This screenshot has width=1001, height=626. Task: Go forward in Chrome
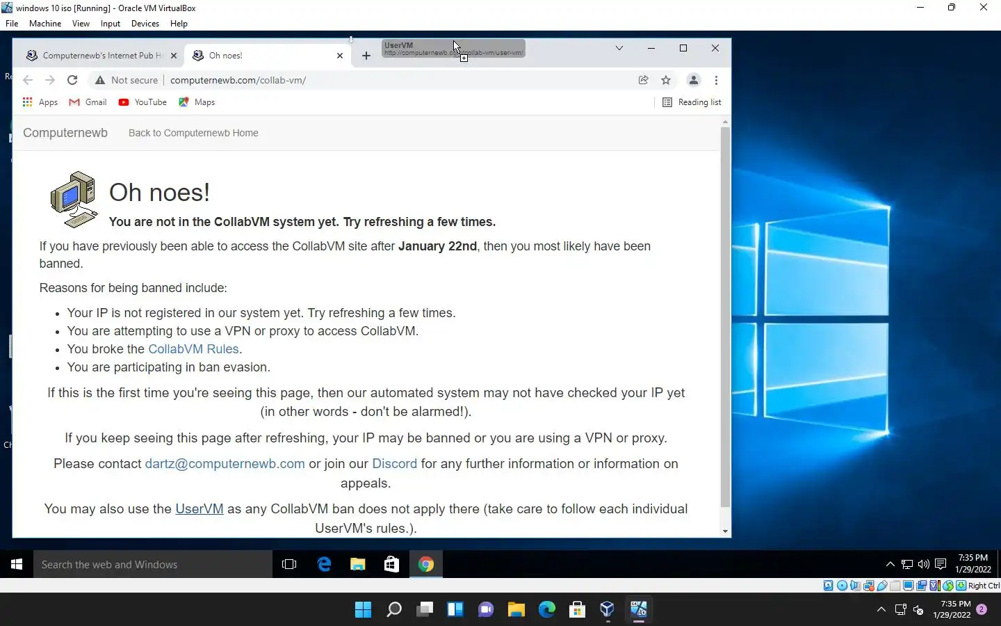[x=50, y=80]
